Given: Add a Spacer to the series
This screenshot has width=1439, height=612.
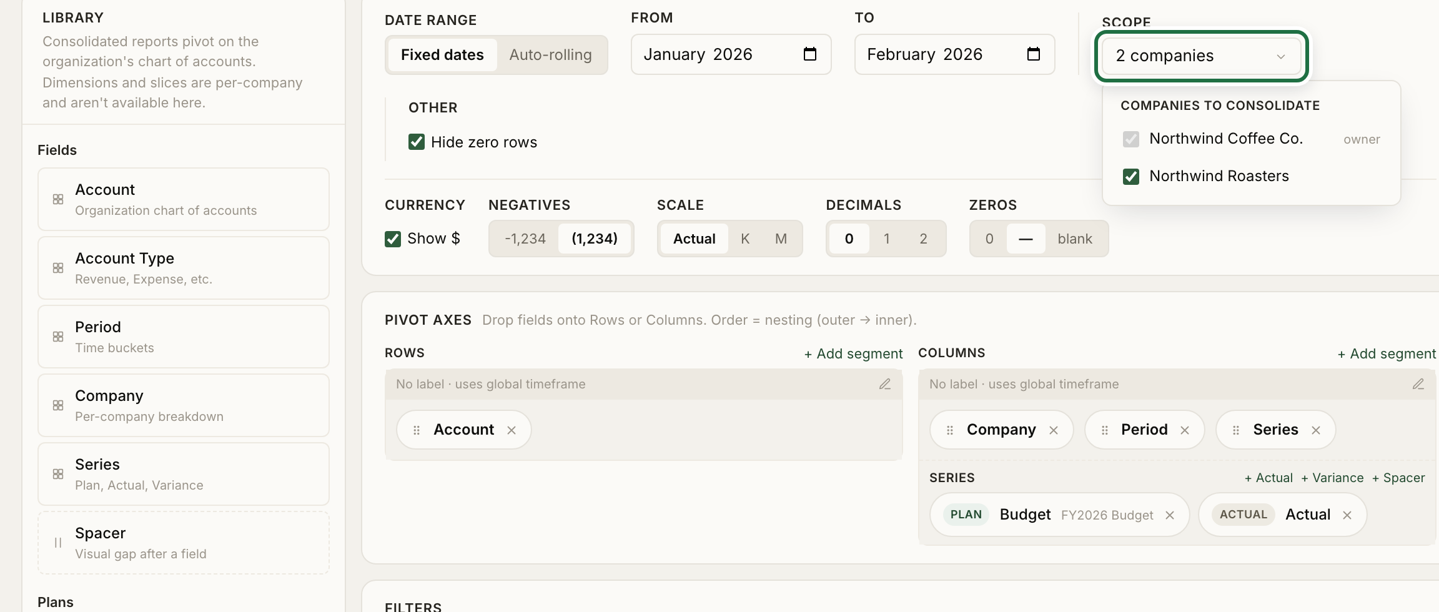Looking at the screenshot, I should [x=1398, y=478].
